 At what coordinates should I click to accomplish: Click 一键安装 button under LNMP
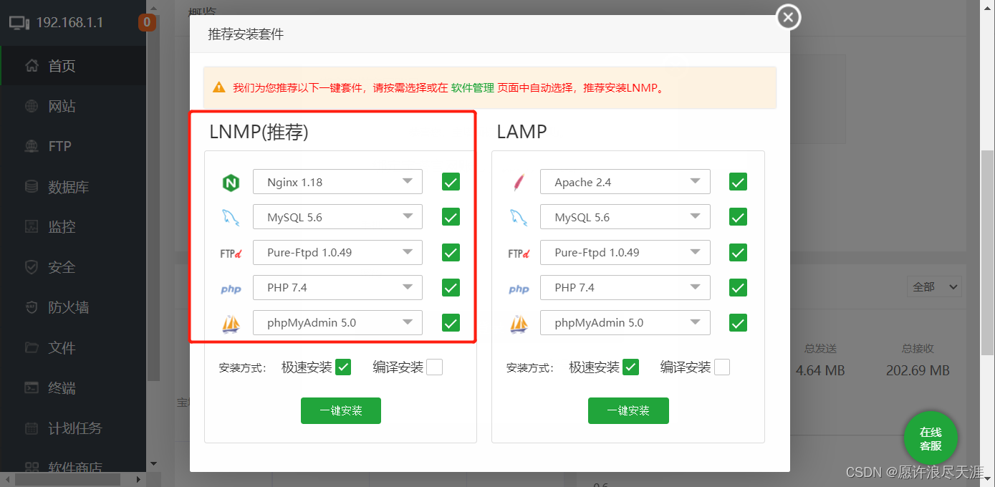point(341,411)
